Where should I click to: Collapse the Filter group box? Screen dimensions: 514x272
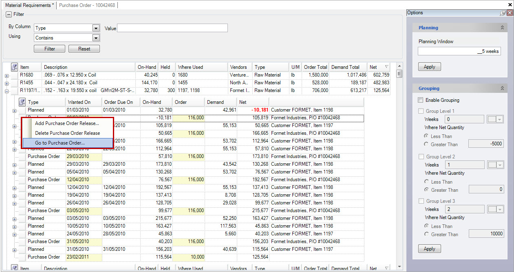[9, 15]
